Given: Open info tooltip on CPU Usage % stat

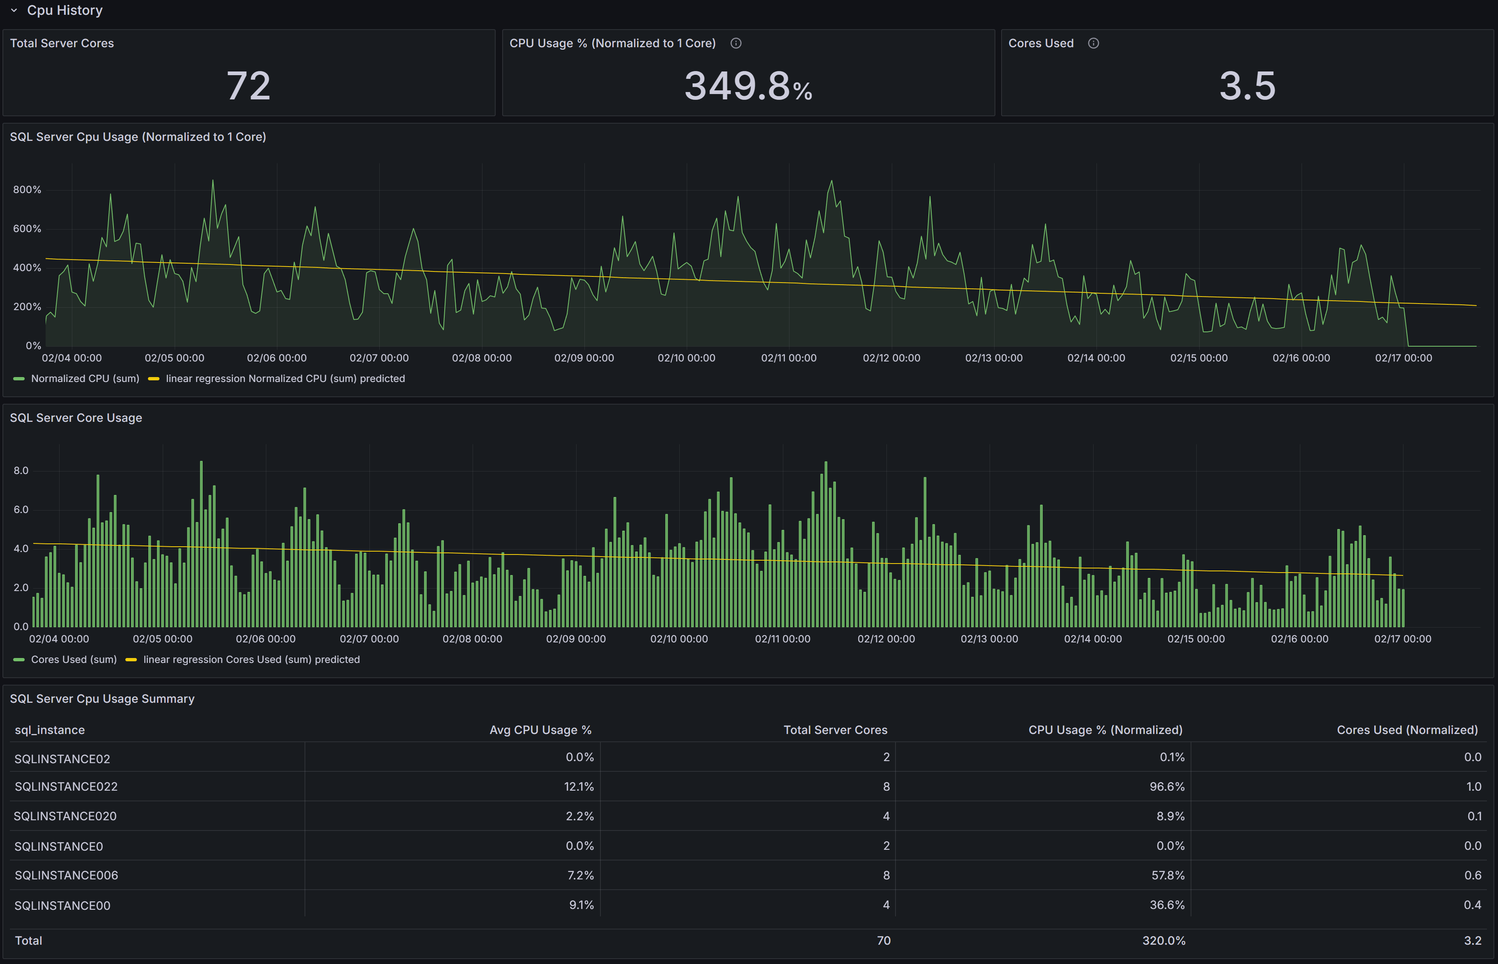Looking at the screenshot, I should pyautogui.click(x=736, y=43).
